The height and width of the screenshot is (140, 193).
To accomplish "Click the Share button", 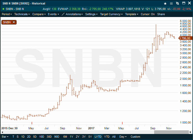I will pyautogui.click(x=161, y=14).
